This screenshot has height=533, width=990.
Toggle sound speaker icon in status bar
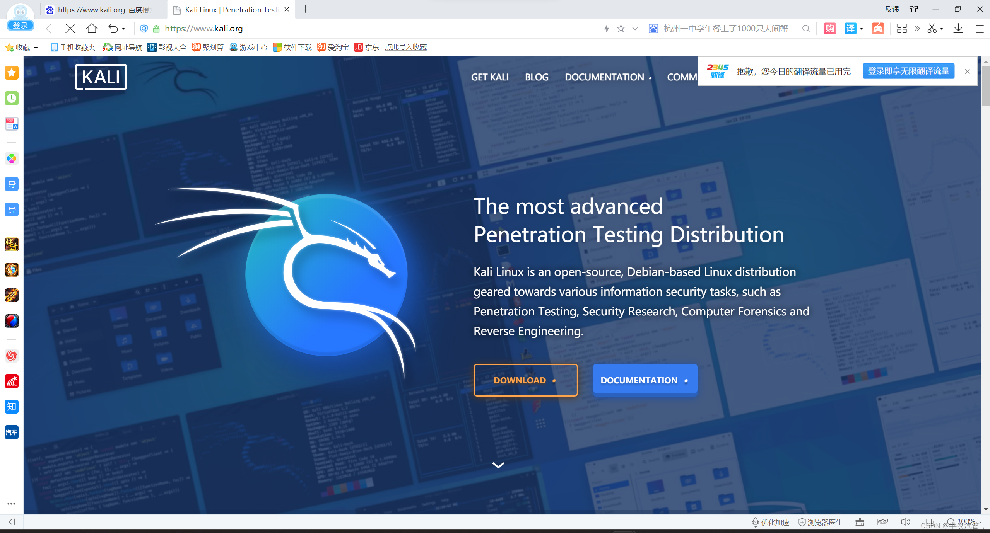tap(906, 522)
